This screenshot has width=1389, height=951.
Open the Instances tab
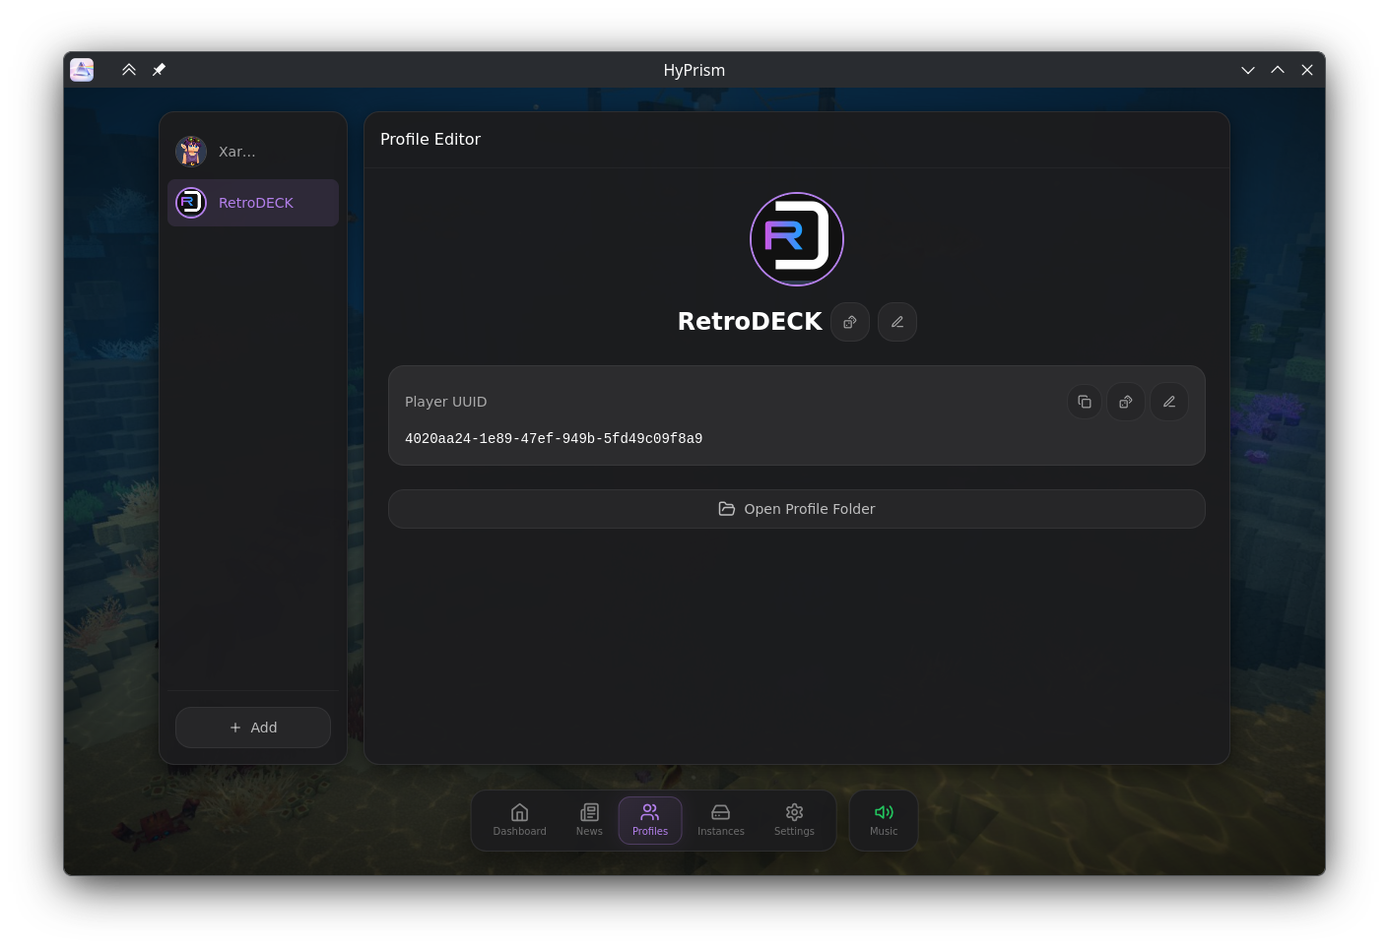coord(721,820)
